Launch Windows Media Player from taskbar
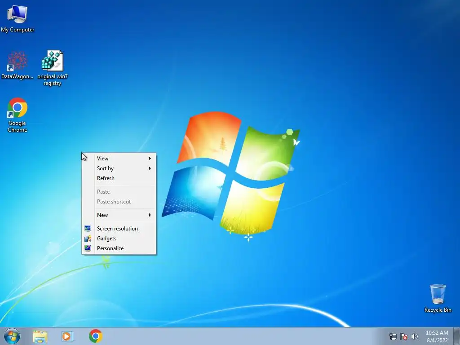 67,336
